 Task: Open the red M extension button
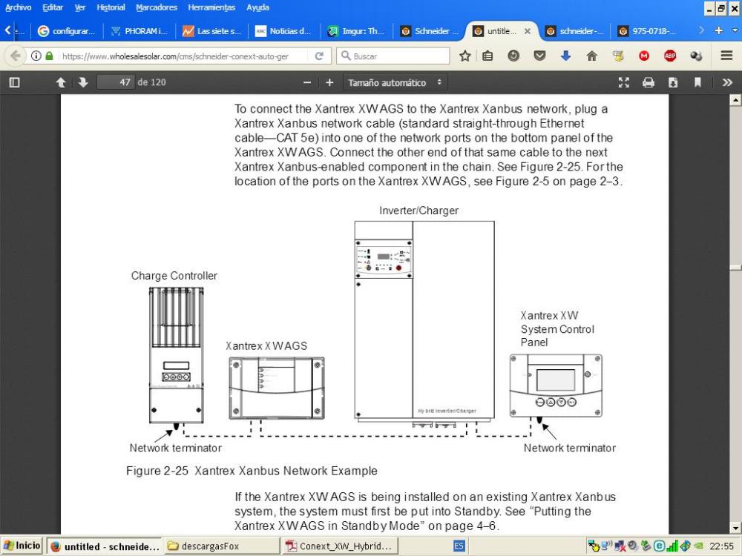(644, 56)
